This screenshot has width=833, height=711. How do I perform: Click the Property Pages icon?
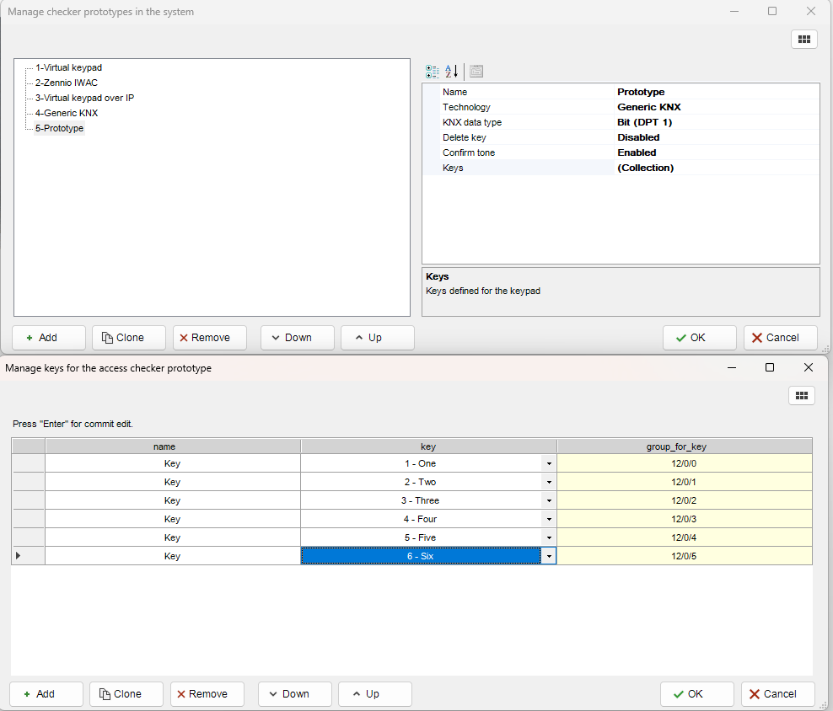tap(476, 72)
